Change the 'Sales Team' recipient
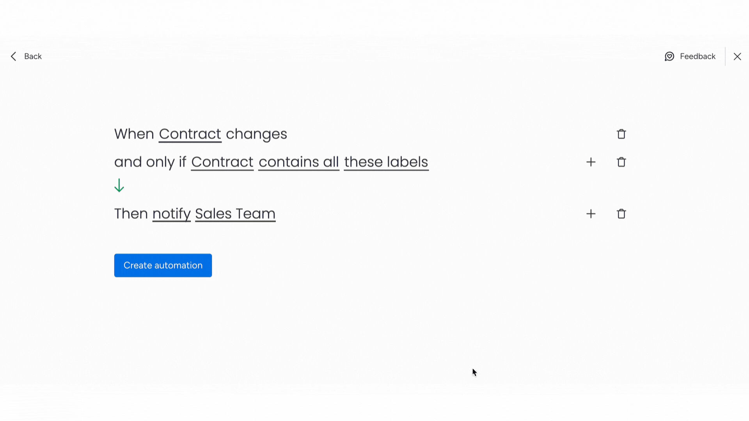Viewport: 749px width, 421px height. point(235,214)
